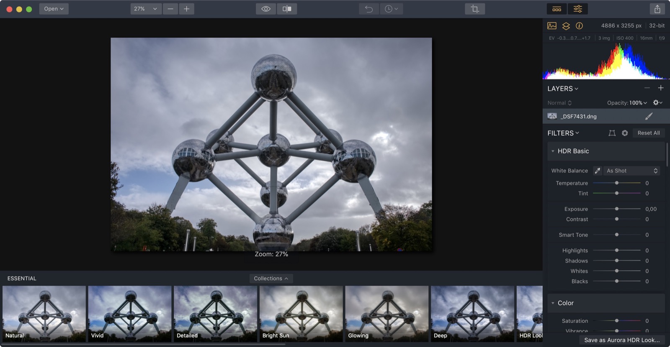Apply the Bright Sun preset thumbnail
The width and height of the screenshot is (670, 347).
pyautogui.click(x=301, y=314)
